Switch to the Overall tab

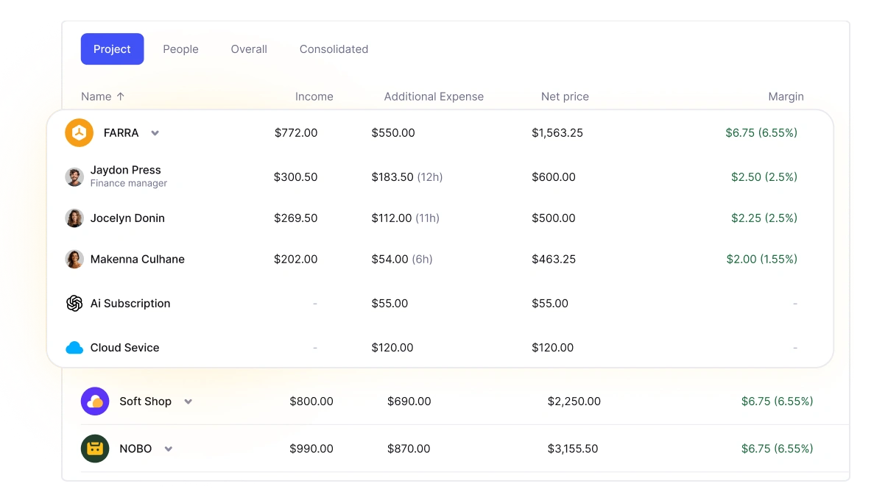pyautogui.click(x=249, y=49)
